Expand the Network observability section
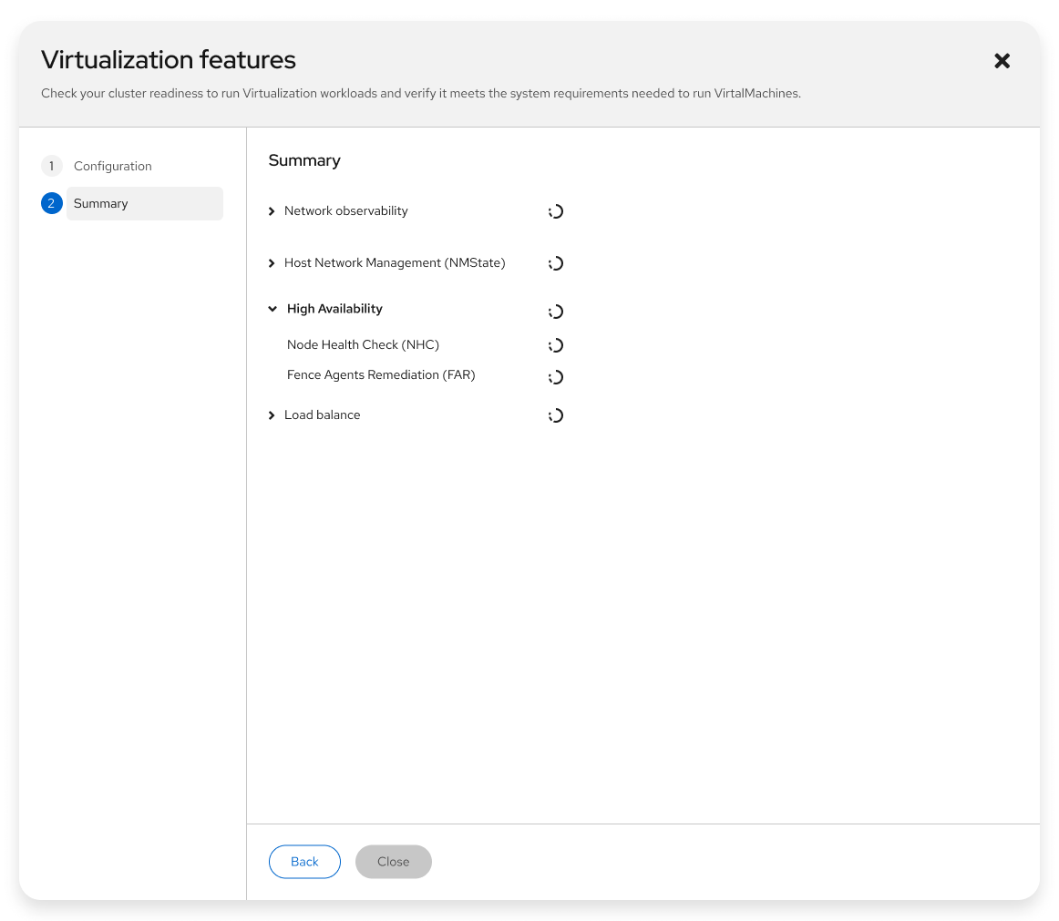 [x=272, y=211]
